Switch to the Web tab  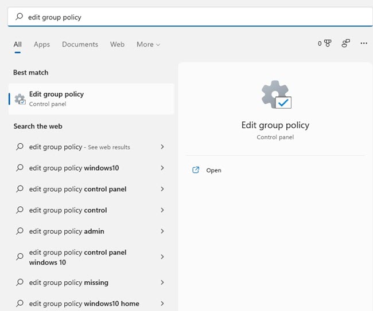point(117,45)
